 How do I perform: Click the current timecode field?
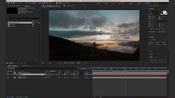[x=11, y=68]
